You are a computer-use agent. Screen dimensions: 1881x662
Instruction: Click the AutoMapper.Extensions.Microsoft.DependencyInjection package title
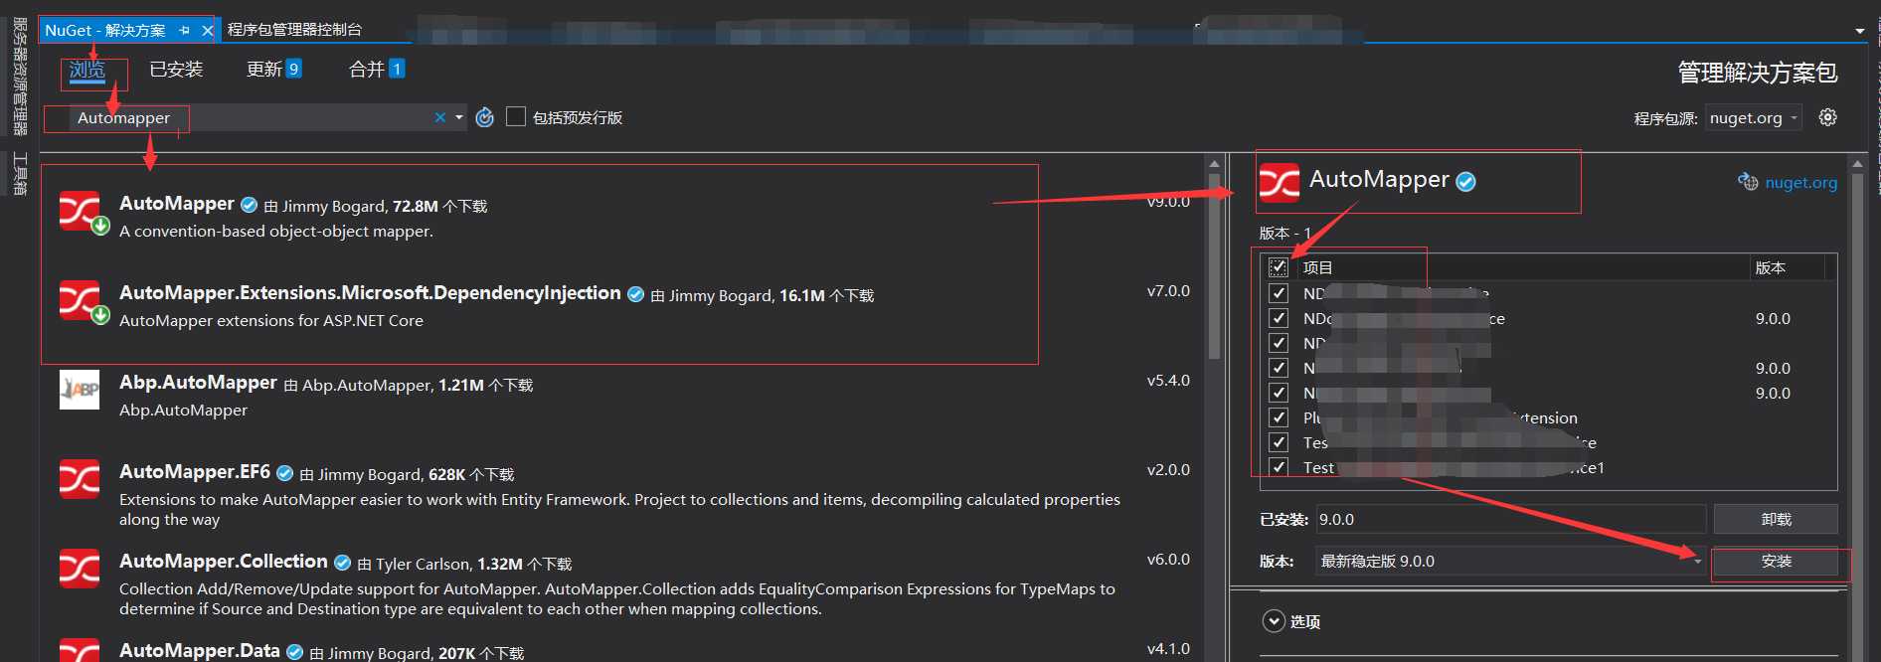(370, 293)
